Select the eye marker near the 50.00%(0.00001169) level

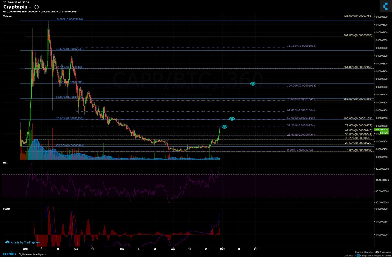(232, 118)
